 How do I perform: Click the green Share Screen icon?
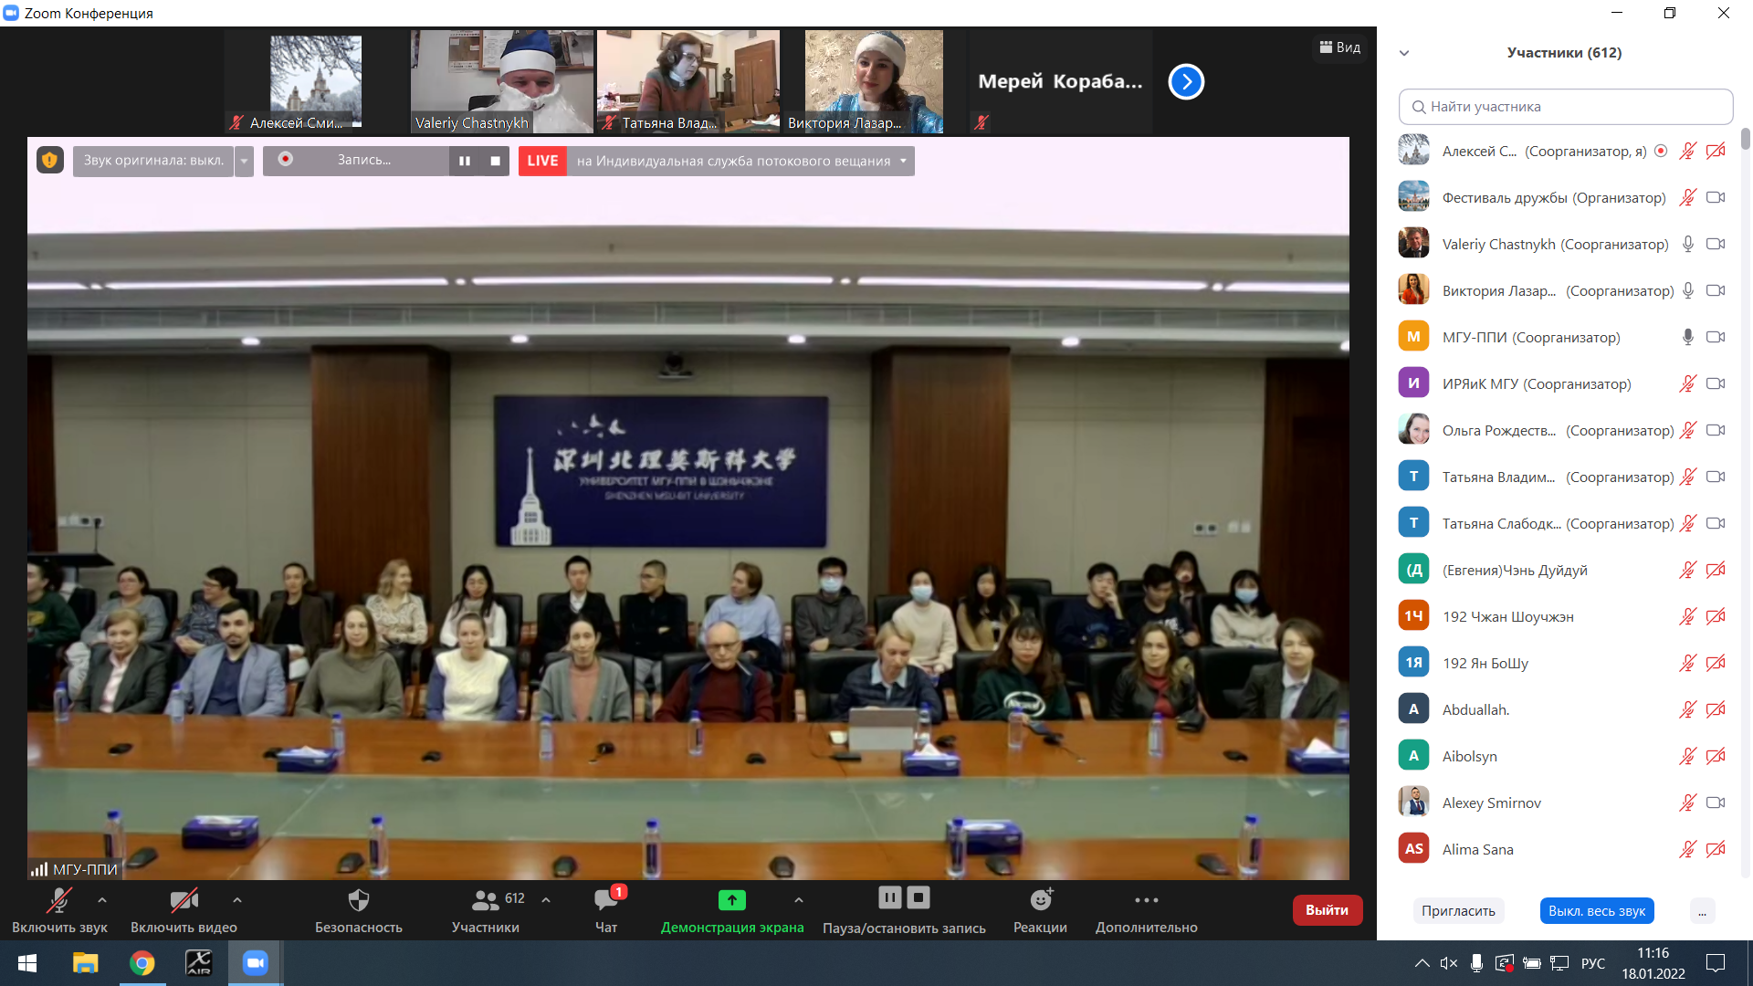731,901
